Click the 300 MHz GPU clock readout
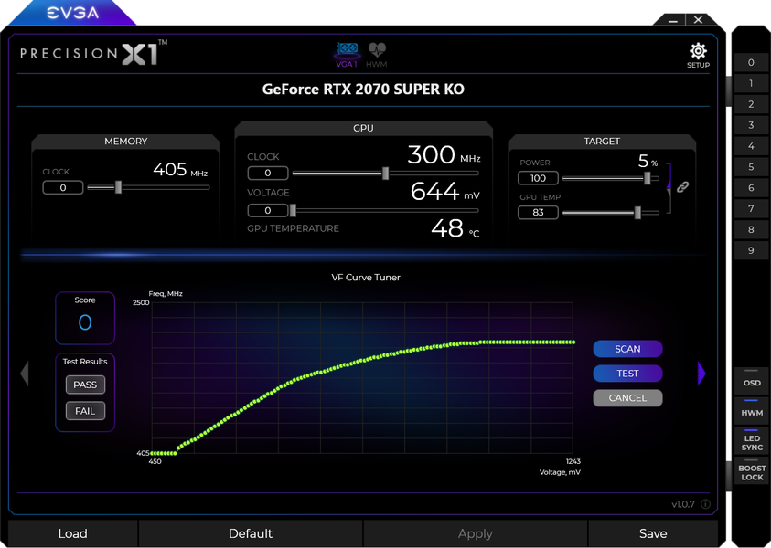 pyautogui.click(x=444, y=155)
